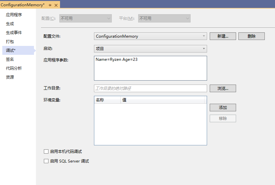Screen dimensions: 275x185
Task: Pin the ConfigurationMemory tab
Action: (x=50, y=5)
